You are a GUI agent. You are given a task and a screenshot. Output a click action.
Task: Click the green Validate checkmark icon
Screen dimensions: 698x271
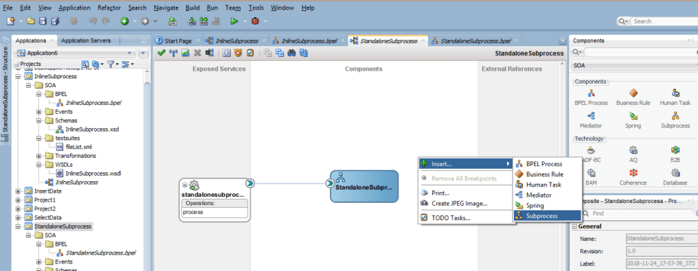click(x=162, y=53)
